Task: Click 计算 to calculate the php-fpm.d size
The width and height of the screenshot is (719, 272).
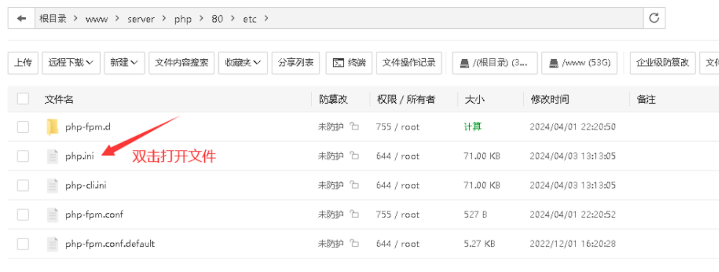Action: click(472, 127)
